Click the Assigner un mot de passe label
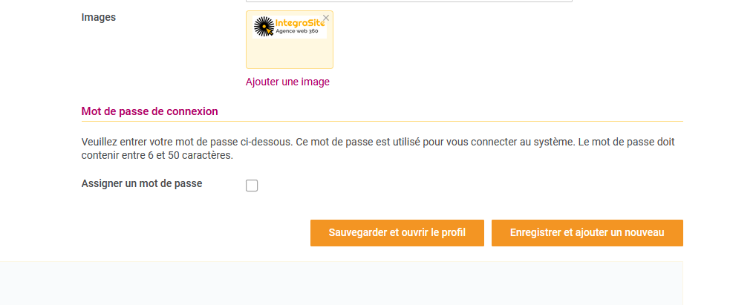The image size is (756, 305). [142, 183]
